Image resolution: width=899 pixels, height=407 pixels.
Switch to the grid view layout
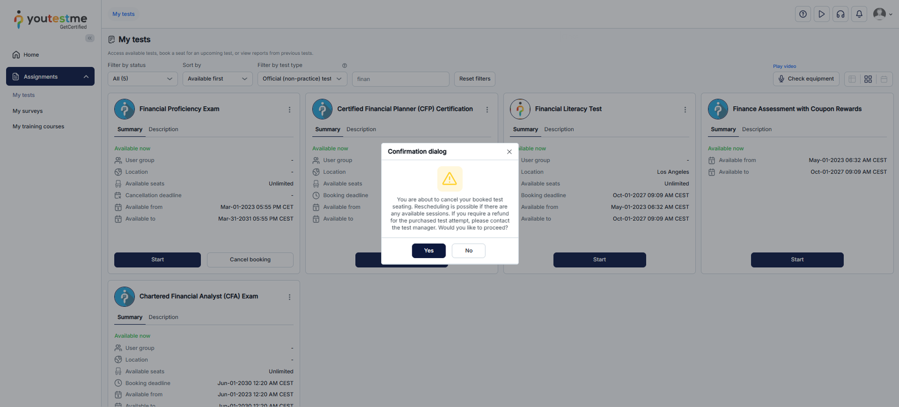pyautogui.click(x=868, y=79)
